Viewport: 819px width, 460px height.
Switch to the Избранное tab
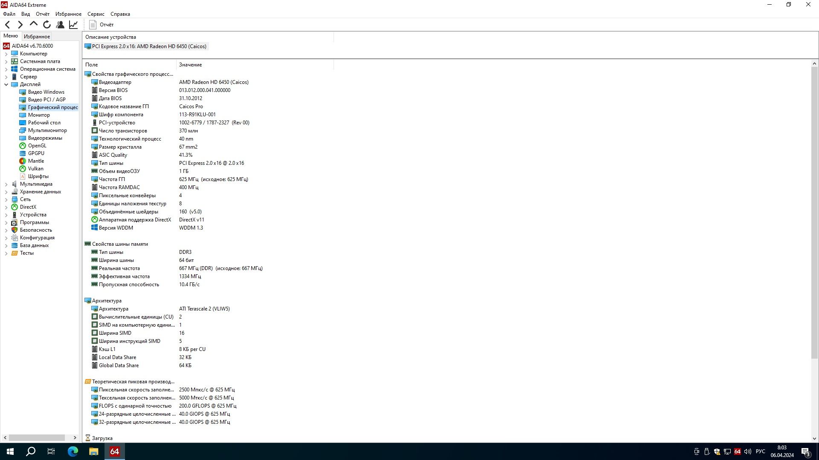(x=37, y=37)
